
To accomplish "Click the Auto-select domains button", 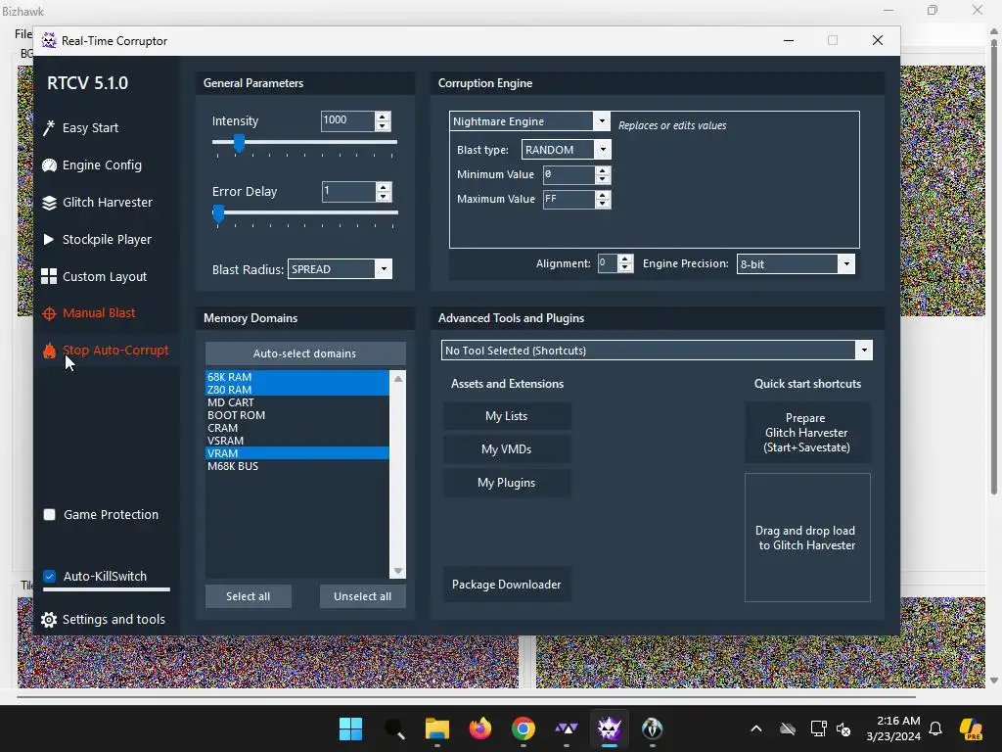I will [305, 353].
